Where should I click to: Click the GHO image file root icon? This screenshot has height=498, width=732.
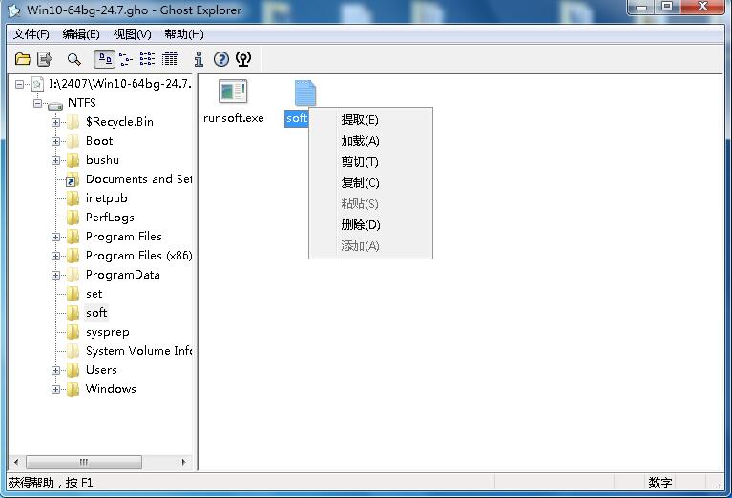tap(37, 84)
